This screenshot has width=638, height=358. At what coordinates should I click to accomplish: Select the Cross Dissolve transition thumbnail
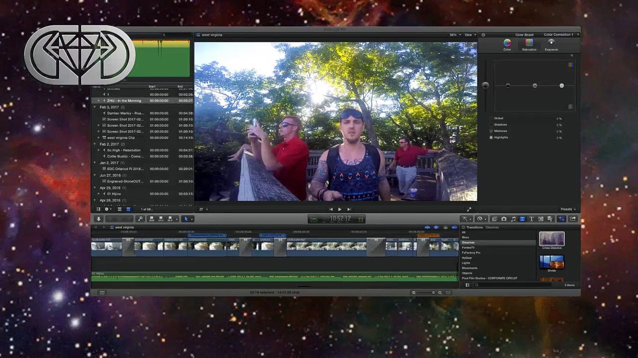552,239
